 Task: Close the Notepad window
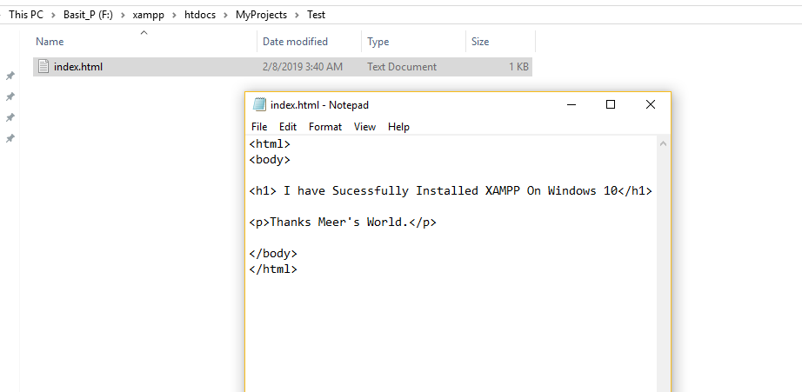click(x=650, y=105)
